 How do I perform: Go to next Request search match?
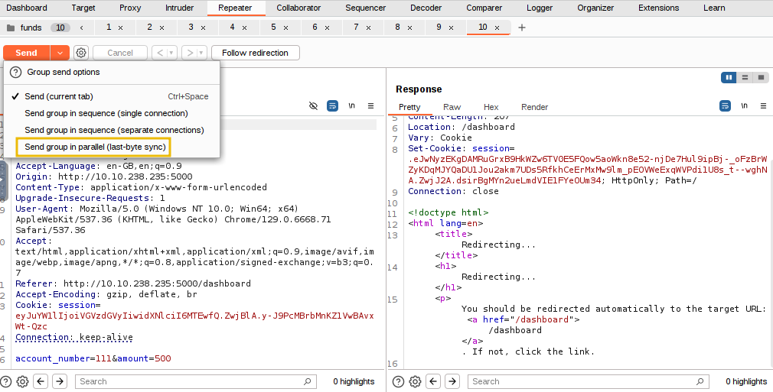point(60,381)
